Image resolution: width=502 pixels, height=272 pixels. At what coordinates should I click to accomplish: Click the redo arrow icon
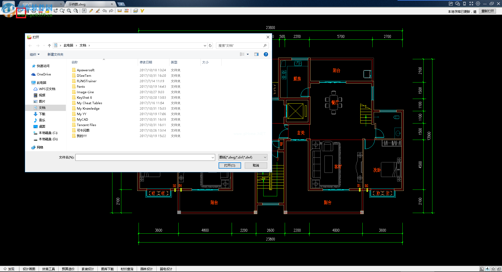tap(111, 11)
